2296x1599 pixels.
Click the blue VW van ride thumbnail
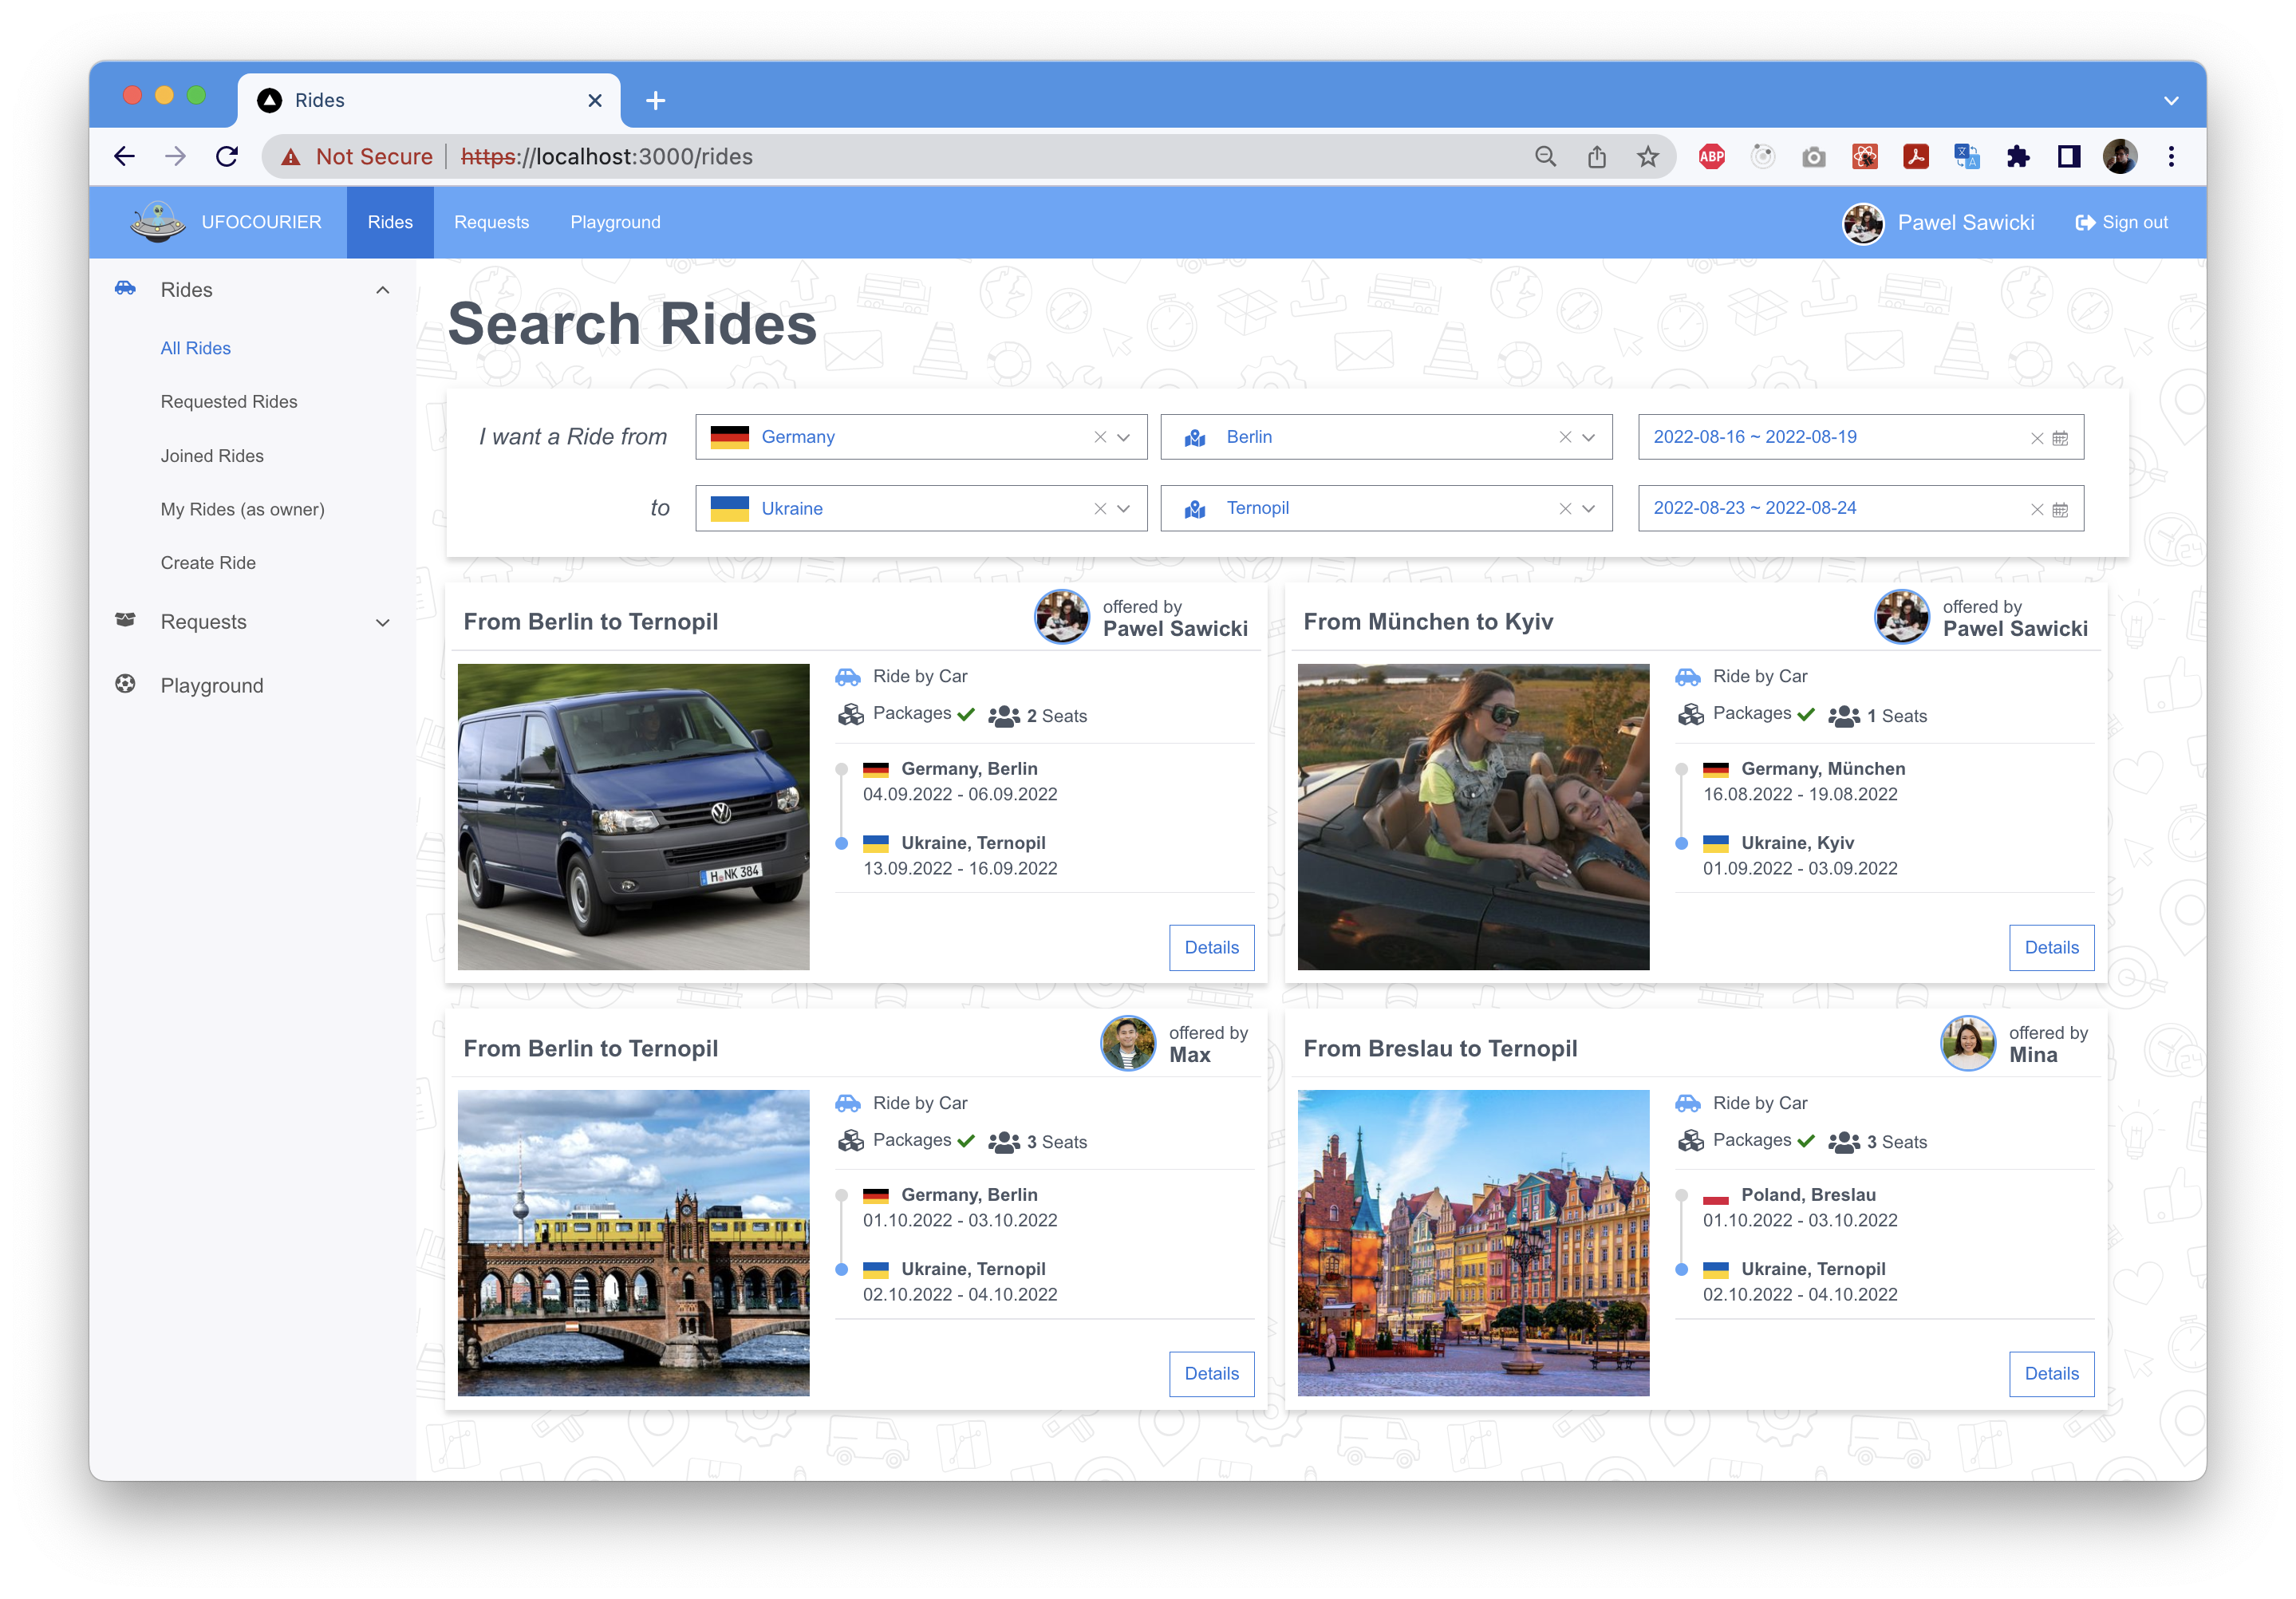(x=633, y=816)
